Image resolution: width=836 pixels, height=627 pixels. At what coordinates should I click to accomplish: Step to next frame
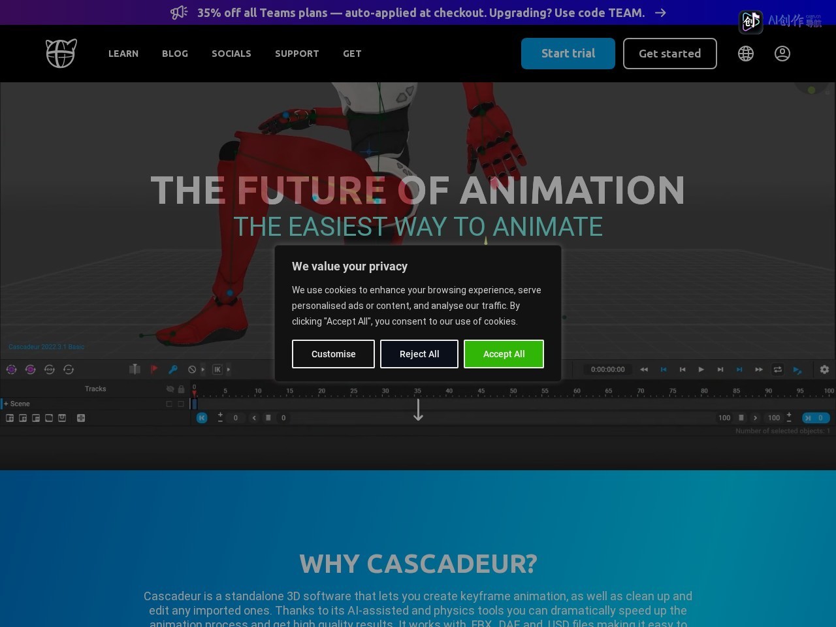pos(720,370)
